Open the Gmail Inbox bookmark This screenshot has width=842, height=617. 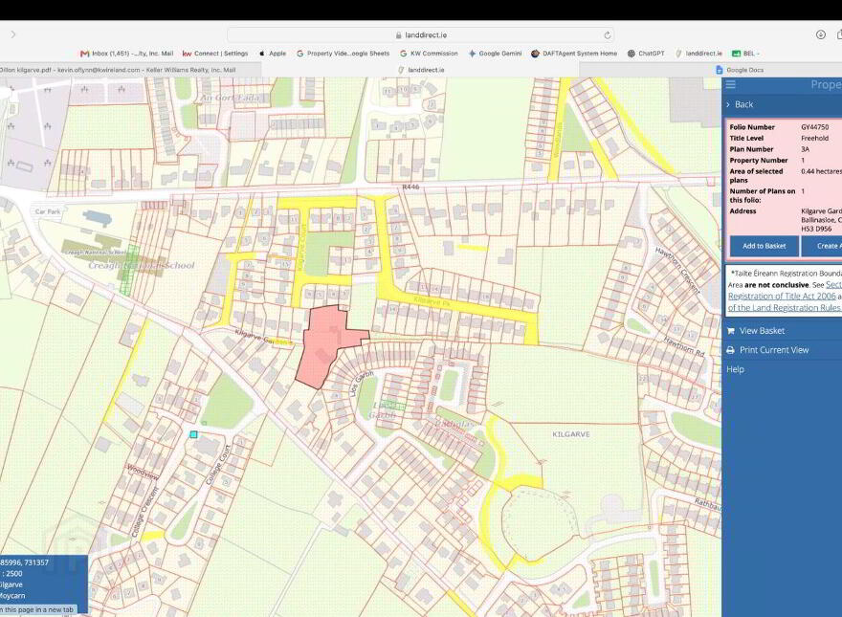coord(126,54)
